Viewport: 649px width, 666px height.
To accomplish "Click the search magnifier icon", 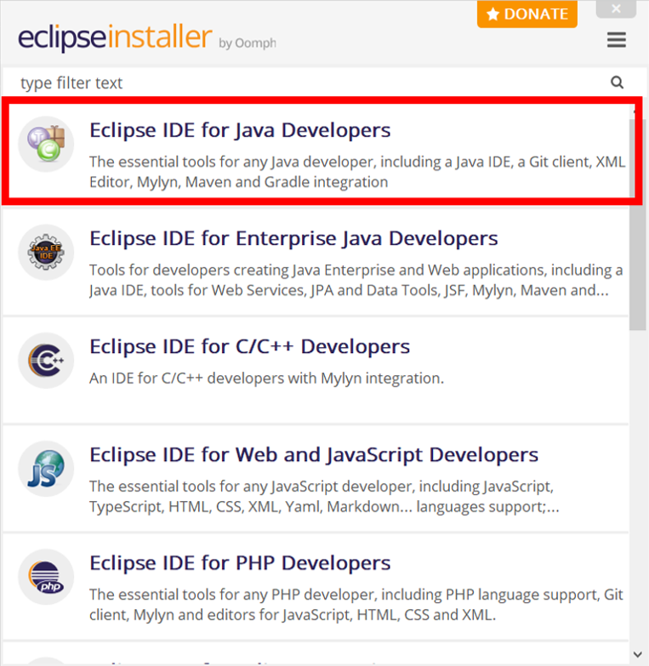I will click(618, 83).
